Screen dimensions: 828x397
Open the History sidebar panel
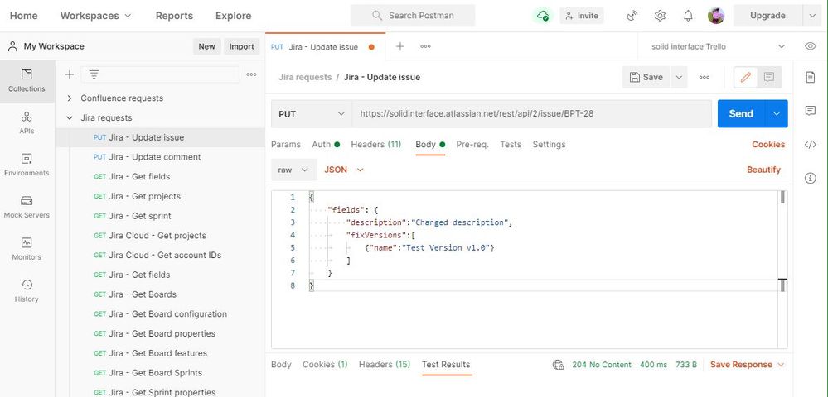27,290
